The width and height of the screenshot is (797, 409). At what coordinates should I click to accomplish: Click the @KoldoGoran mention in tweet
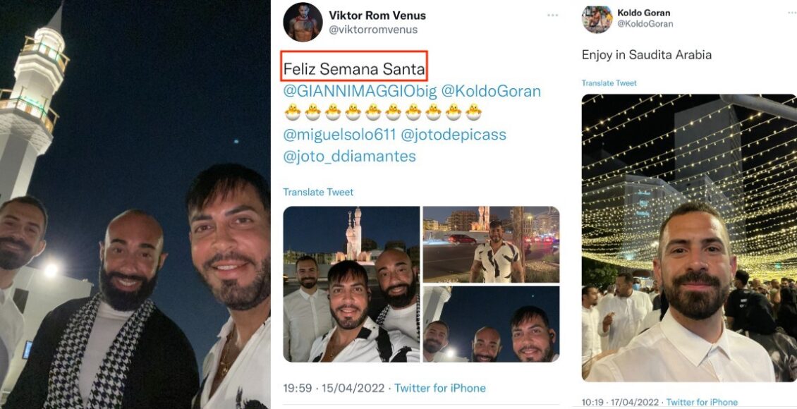[x=491, y=91]
